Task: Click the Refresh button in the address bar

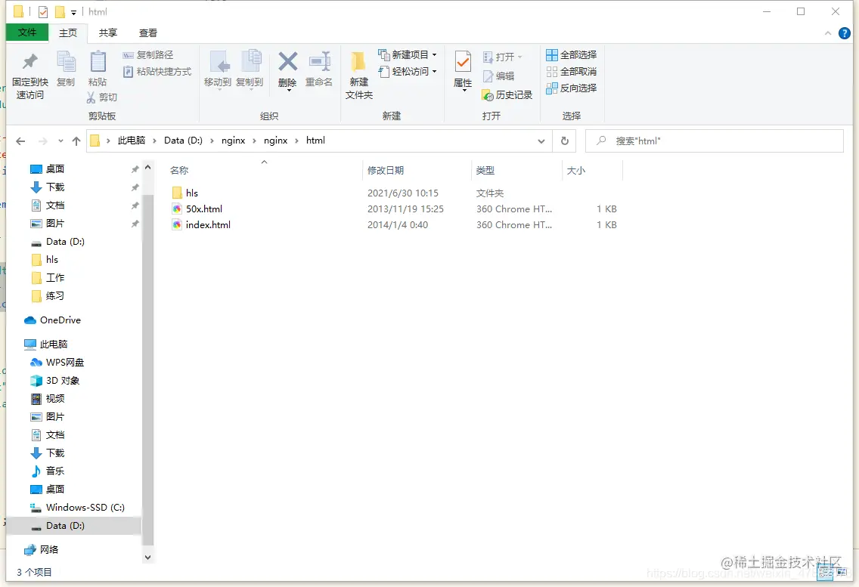Action: pos(565,141)
